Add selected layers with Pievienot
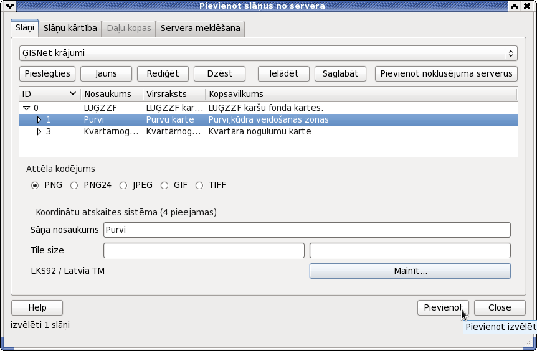 pyautogui.click(x=443, y=307)
